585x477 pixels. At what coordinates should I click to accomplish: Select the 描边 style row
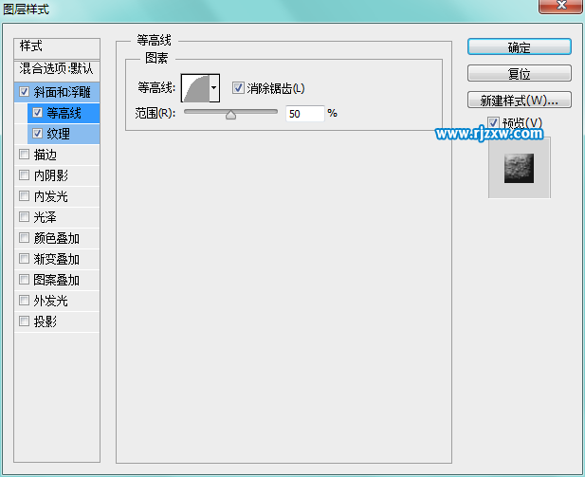(57, 155)
